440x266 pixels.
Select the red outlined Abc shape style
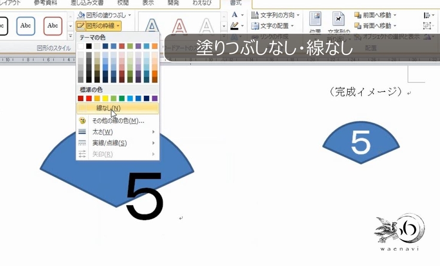click(x=52, y=26)
